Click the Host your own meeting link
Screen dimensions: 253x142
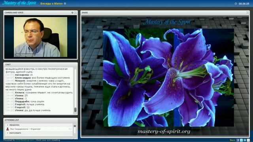click(x=48, y=140)
